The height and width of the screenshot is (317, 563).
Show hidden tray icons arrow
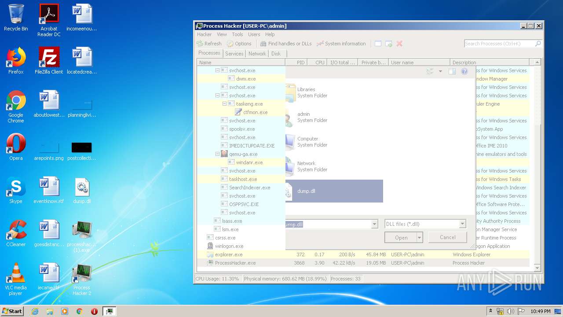(x=490, y=311)
